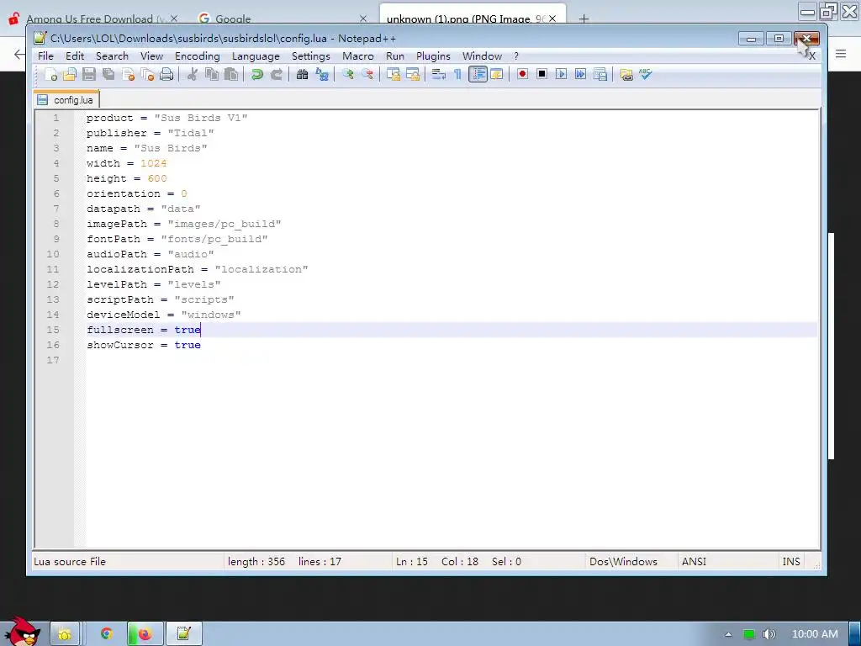Open the Window menu

482,56
